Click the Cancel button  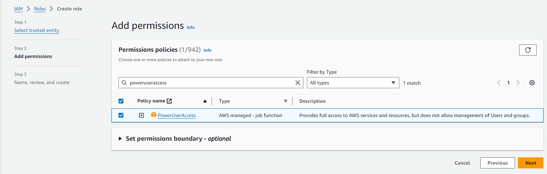(x=462, y=163)
